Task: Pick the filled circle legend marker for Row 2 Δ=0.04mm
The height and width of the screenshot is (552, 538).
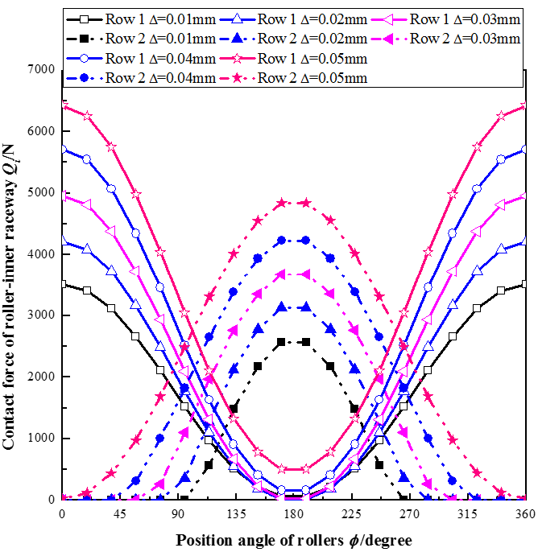Action: 85,78
